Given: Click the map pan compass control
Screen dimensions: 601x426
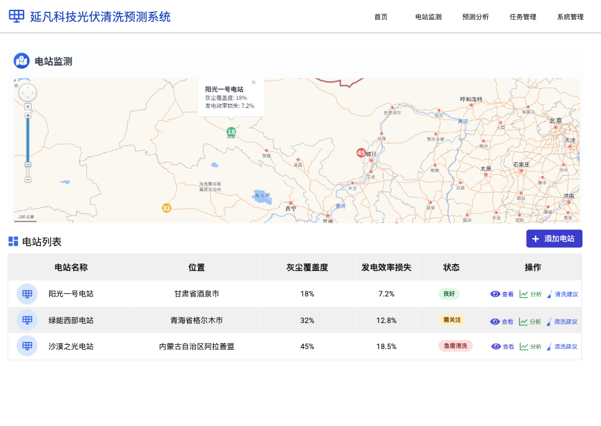Looking at the screenshot, I should point(27,92).
